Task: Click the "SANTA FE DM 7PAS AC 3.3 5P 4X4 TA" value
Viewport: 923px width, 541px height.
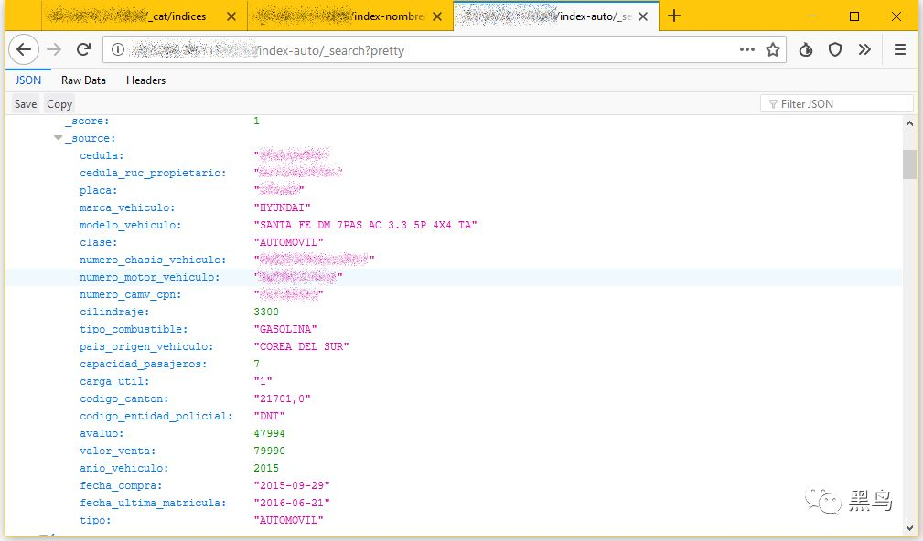Action: 366,225
